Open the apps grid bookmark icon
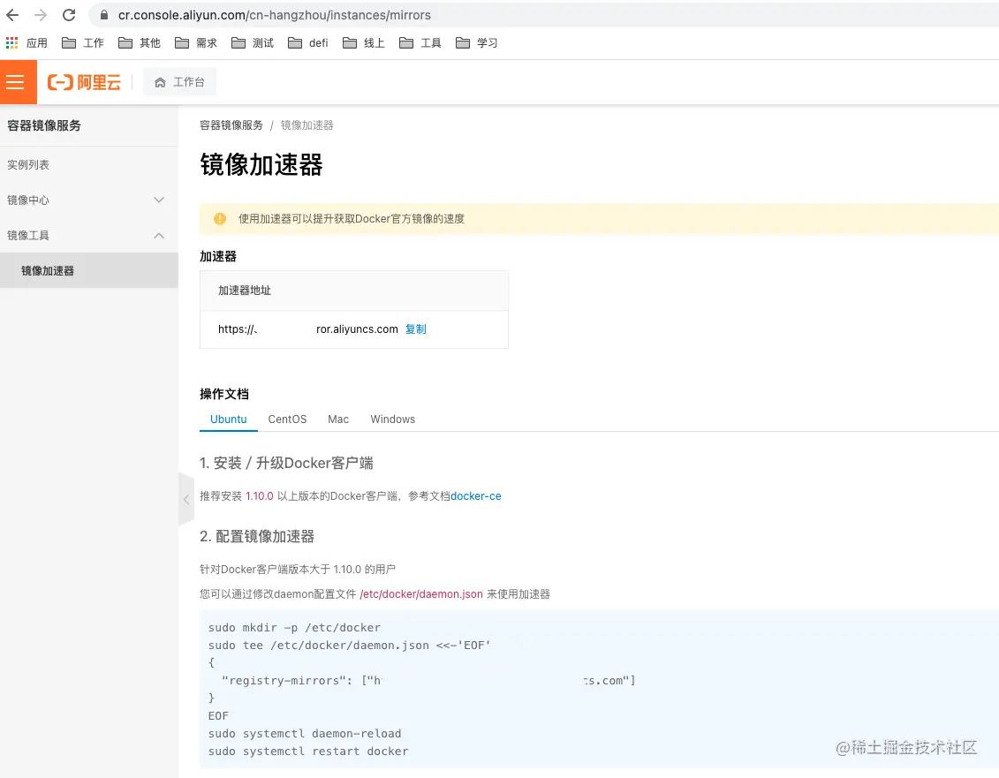This screenshot has height=778, width=999. 11,42
